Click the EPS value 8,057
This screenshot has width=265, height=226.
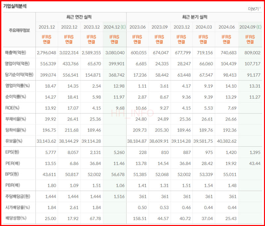(73, 153)
